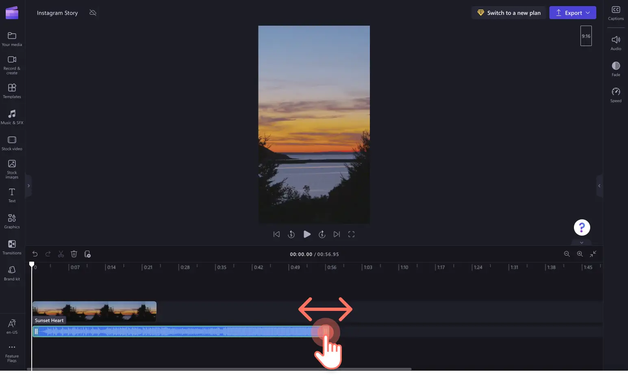Open Brand kit panel
628x376 pixels.
(x=12, y=273)
